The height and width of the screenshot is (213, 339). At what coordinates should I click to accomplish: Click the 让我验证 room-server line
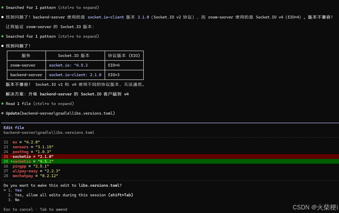tap(50, 27)
